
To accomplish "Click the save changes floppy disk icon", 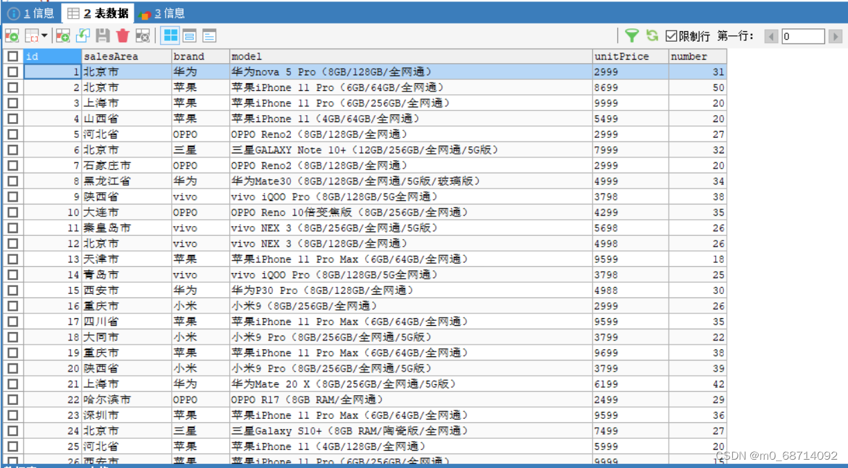I will [x=103, y=35].
